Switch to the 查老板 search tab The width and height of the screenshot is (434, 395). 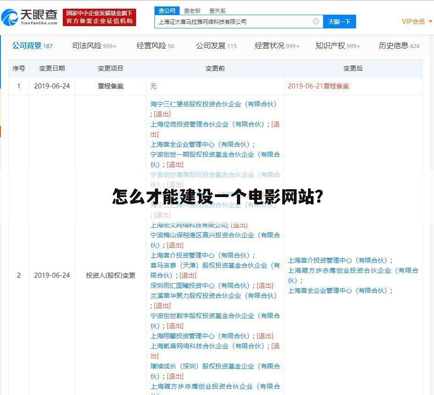coord(192,11)
